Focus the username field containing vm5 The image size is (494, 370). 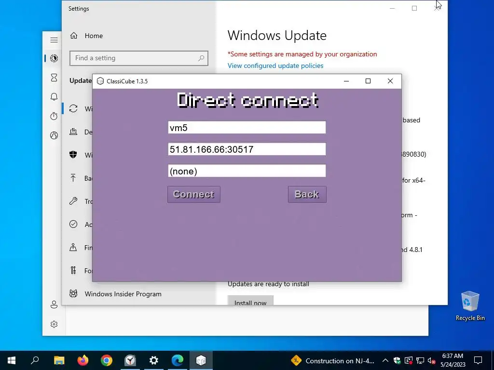pyautogui.click(x=247, y=127)
